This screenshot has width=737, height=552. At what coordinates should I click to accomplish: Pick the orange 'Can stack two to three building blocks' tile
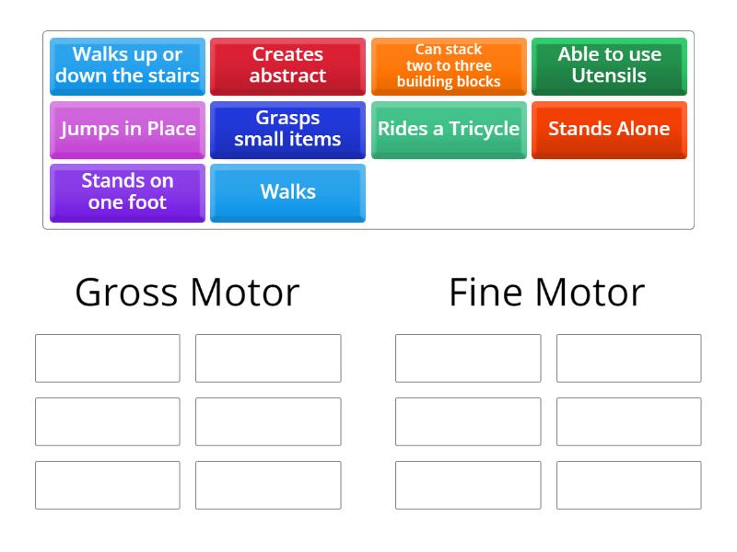(449, 65)
